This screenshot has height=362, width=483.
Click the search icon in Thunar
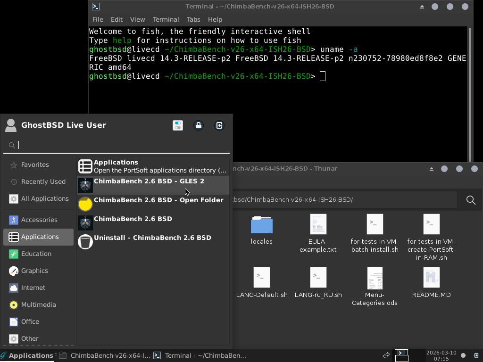coord(471,200)
